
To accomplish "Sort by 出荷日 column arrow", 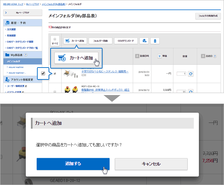I will pyautogui.click(x=203, y=56).
